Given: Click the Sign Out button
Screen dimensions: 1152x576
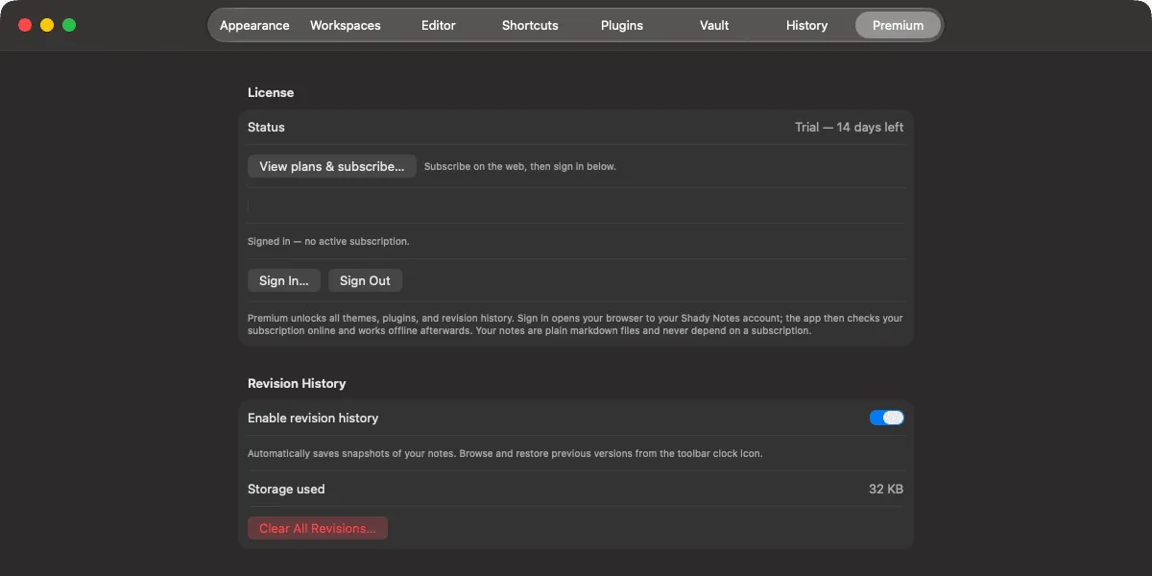Looking at the screenshot, I should pyautogui.click(x=365, y=280).
